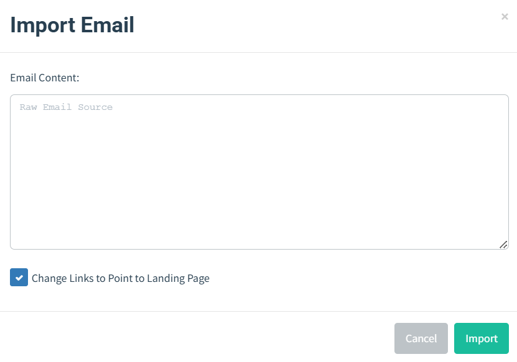
Task: Click the 'Email Content:' label
Action: [x=45, y=78]
